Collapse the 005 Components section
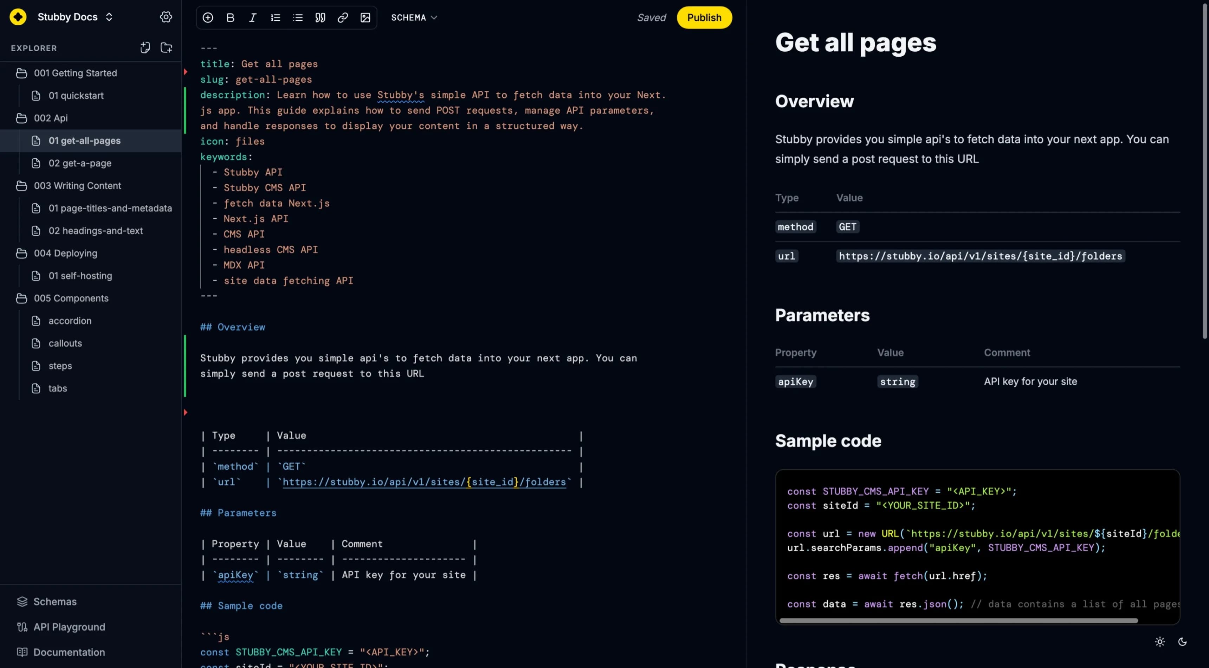Viewport: 1209px width, 668px height. (x=22, y=298)
